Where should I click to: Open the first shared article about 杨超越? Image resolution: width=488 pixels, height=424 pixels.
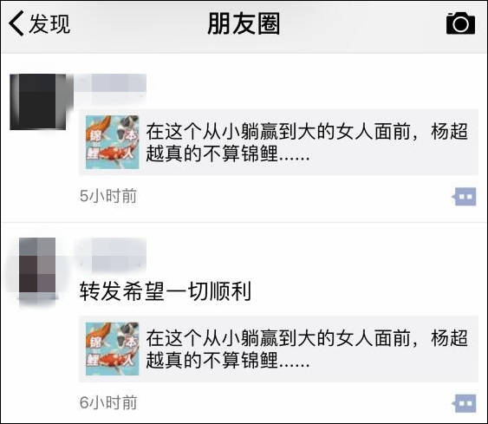279,142
